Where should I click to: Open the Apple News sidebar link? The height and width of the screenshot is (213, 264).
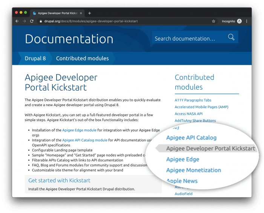tap(182, 181)
